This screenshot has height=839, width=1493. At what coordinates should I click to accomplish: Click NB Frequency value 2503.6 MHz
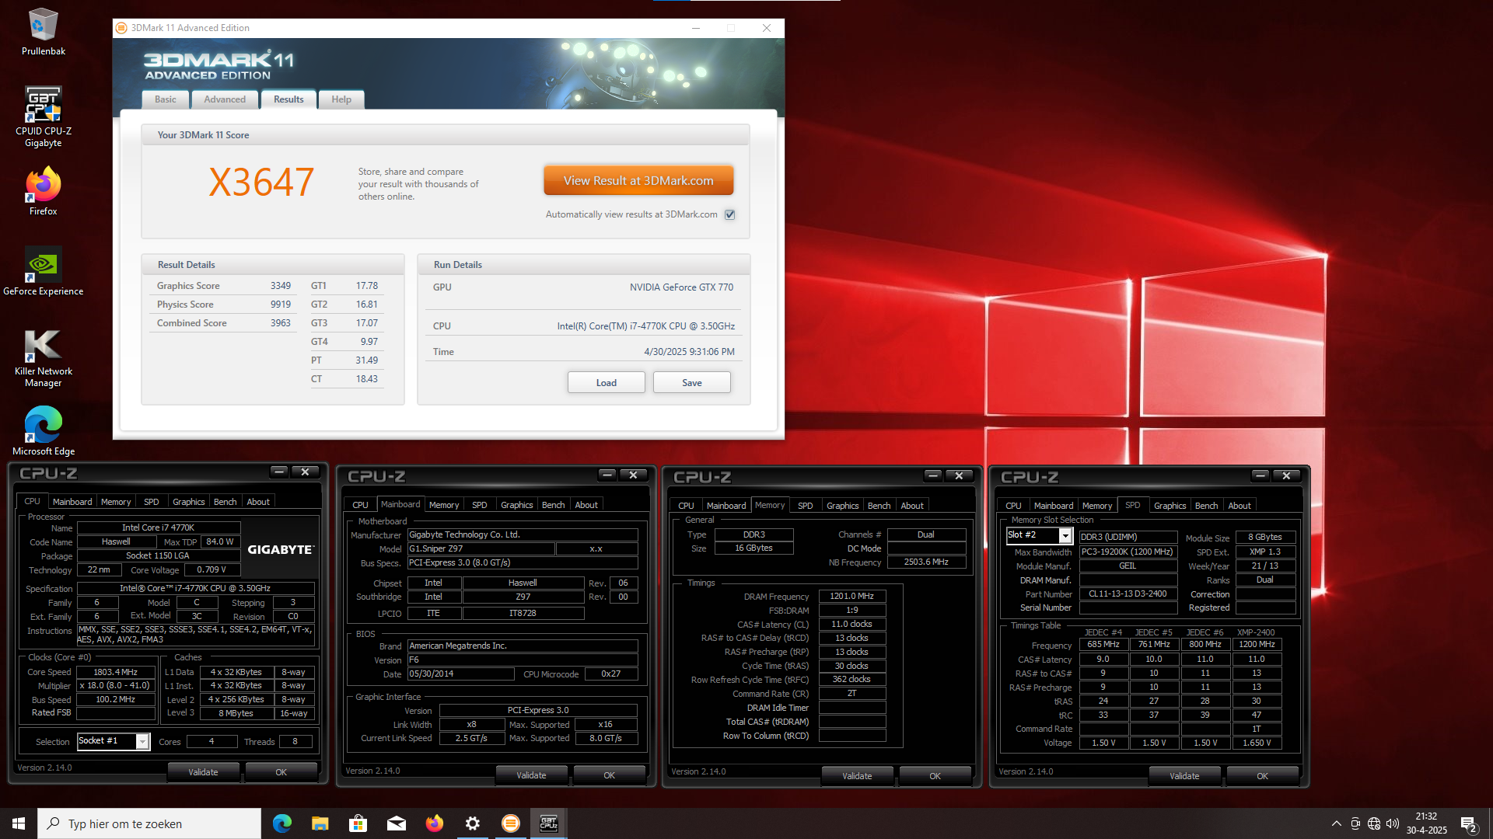(926, 562)
